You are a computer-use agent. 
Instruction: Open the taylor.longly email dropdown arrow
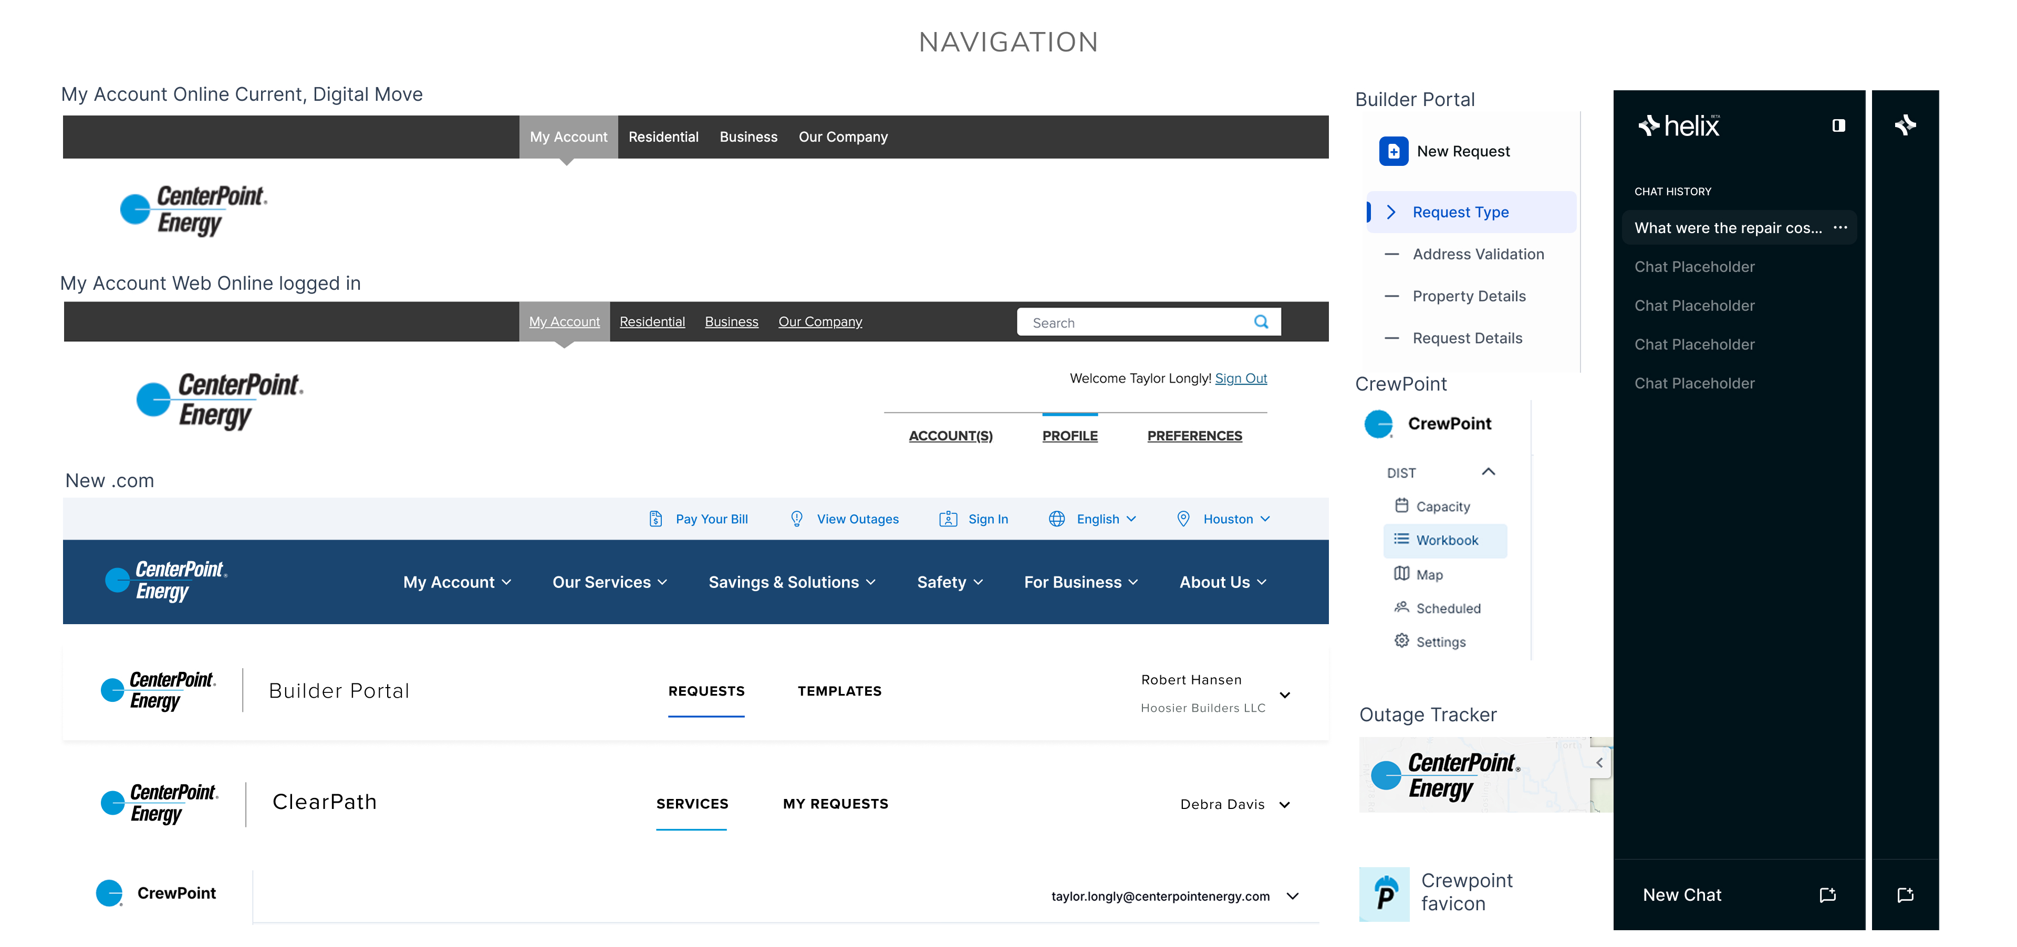click(x=1292, y=896)
